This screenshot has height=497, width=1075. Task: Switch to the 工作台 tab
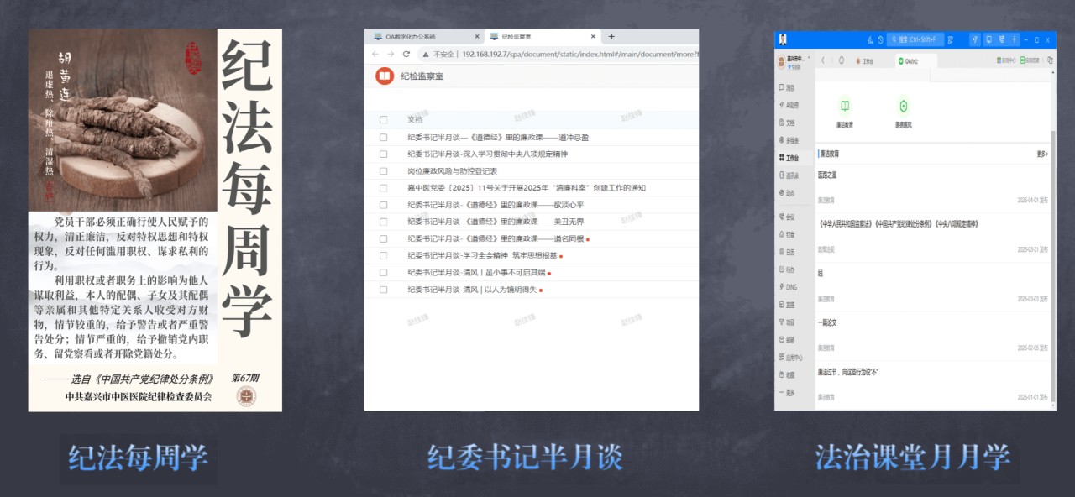(863, 61)
